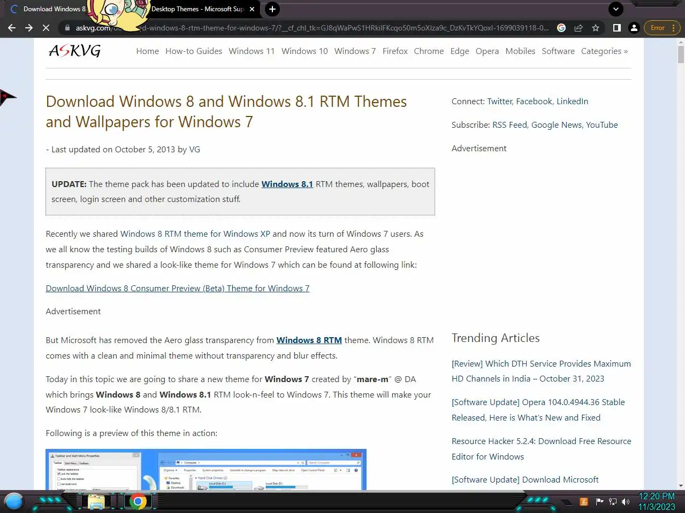The height and width of the screenshot is (513, 685).
Task: Open the Edge menu item
Action: click(460, 51)
